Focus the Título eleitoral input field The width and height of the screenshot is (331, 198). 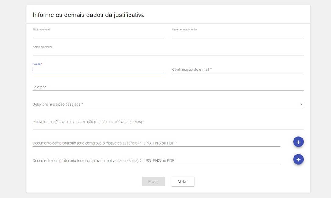(x=98, y=35)
